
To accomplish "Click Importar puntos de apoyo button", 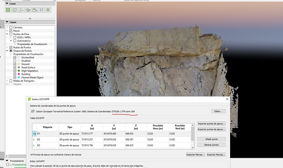I will click(211, 123).
